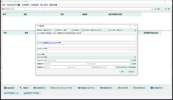Screen dimensions: 173x100
Task: Toggle the 有道翻译API 启用 checkbox
Action: (132, 64)
